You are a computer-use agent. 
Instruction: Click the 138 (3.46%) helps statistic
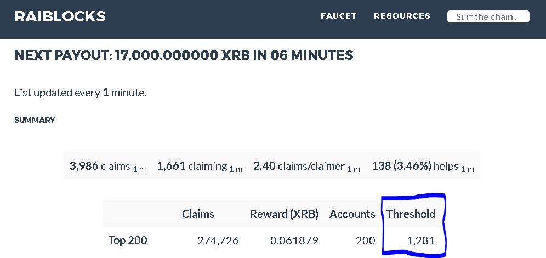pos(423,166)
